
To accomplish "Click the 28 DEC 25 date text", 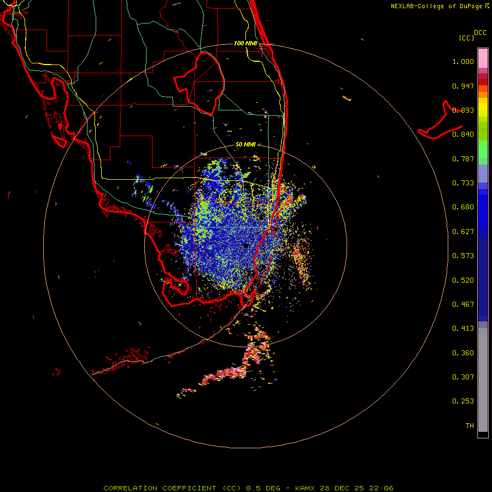I will click(x=342, y=488).
